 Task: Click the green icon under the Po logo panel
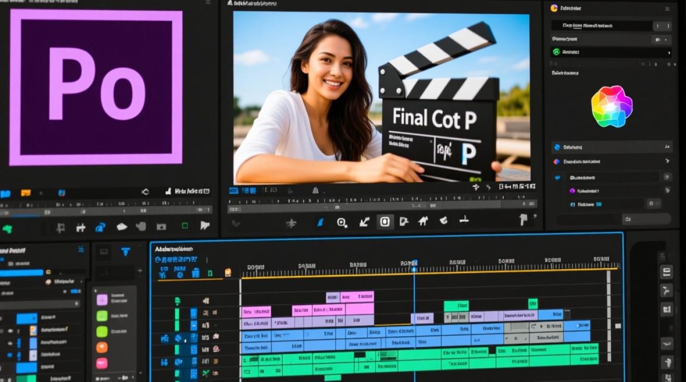7,229
